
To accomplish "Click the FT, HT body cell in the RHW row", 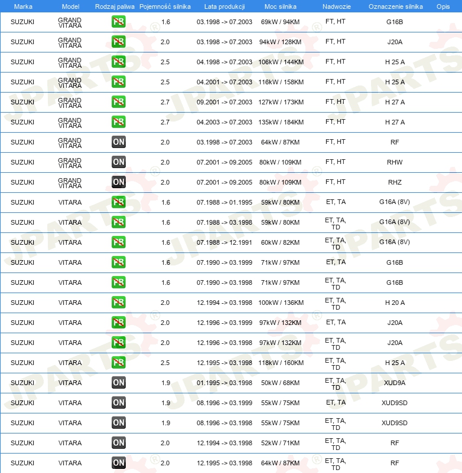I will (336, 162).
